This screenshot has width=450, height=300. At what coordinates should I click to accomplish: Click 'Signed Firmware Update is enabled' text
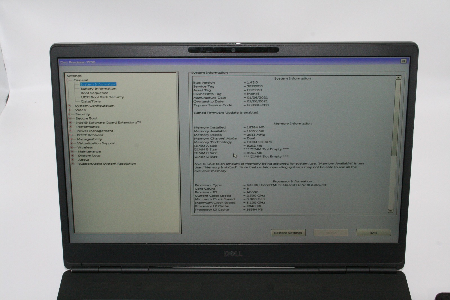(x=226, y=113)
